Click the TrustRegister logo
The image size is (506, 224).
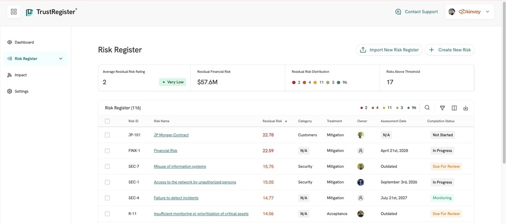pos(51,12)
